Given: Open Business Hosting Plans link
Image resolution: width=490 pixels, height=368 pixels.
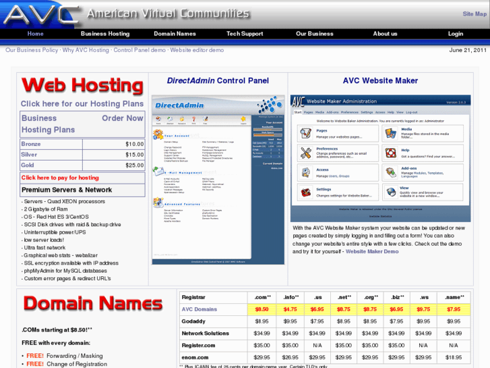Looking at the screenshot, I should click(48, 124).
